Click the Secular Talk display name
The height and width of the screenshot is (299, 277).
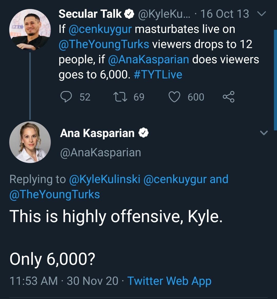pos(90,14)
